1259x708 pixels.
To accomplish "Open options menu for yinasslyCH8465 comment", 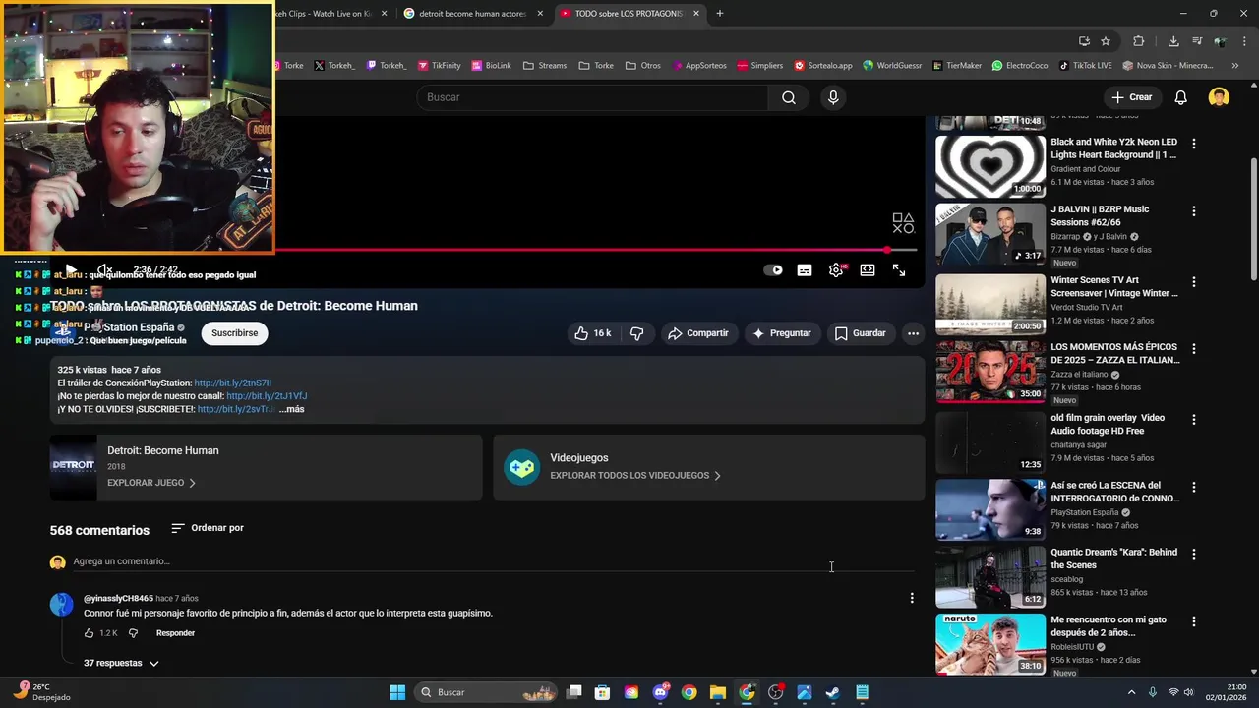I will [912, 598].
